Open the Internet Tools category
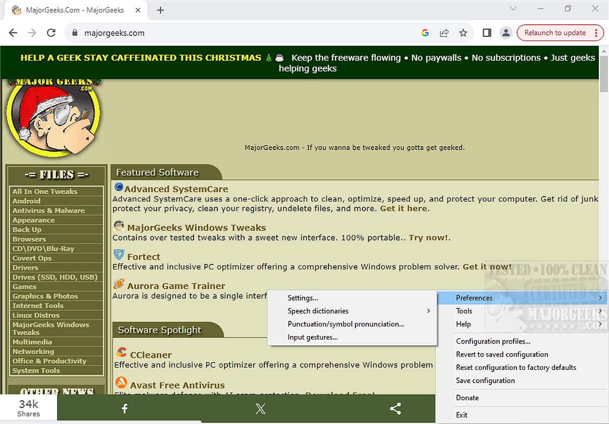This screenshot has width=609, height=424. coord(38,306)
